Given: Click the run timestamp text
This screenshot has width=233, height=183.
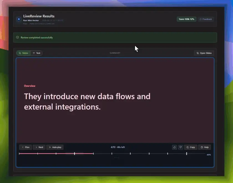Looking at the screenshot, I should (x=53, y=20).
